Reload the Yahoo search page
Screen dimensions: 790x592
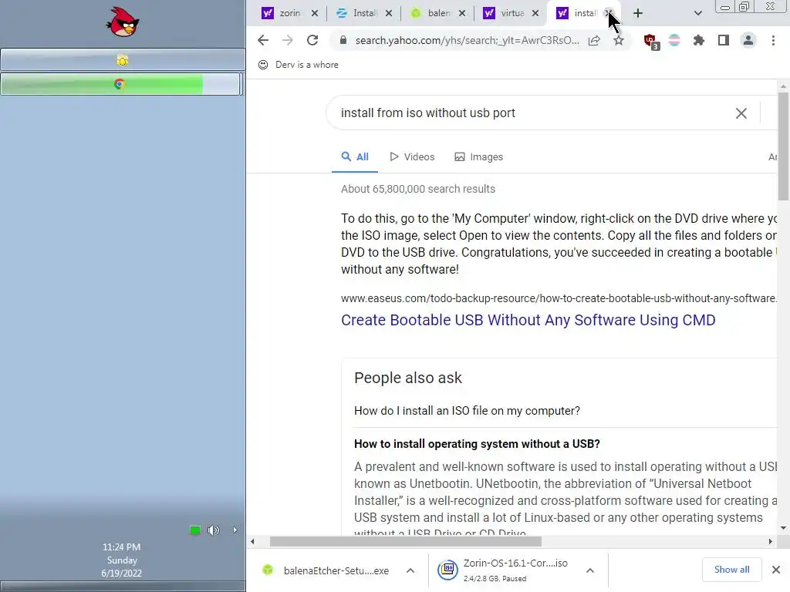point(312,40)
